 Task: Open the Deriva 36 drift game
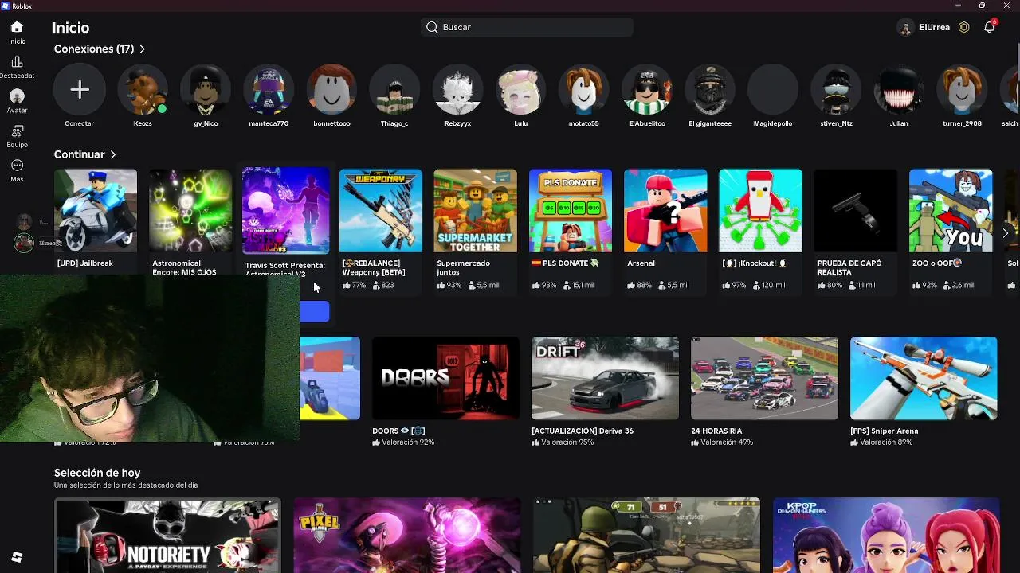point(605,378)
